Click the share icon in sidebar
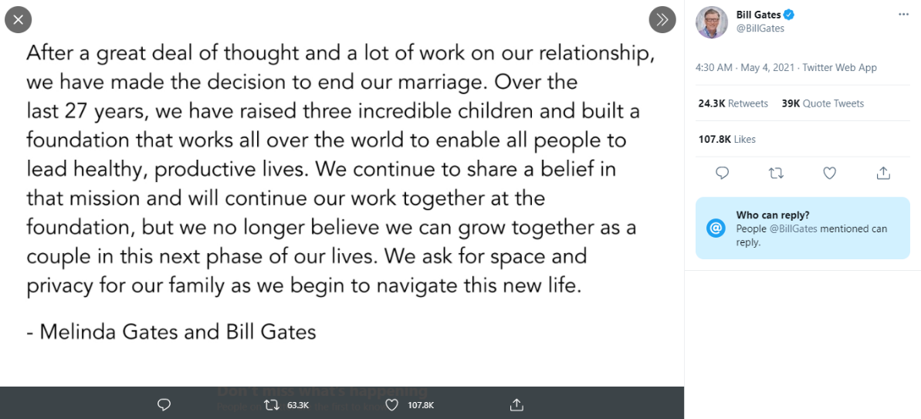The height and width of the screenshot is (419, 921). click(883, 173)
